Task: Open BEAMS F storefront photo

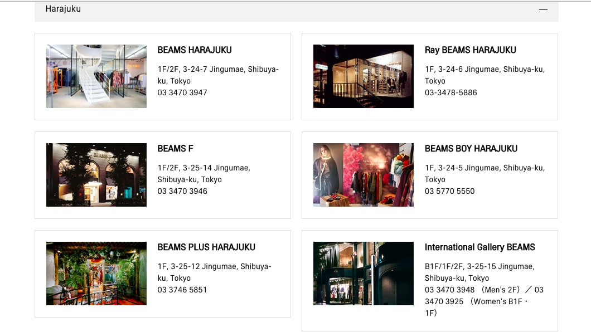Action: tap(96, 175)
